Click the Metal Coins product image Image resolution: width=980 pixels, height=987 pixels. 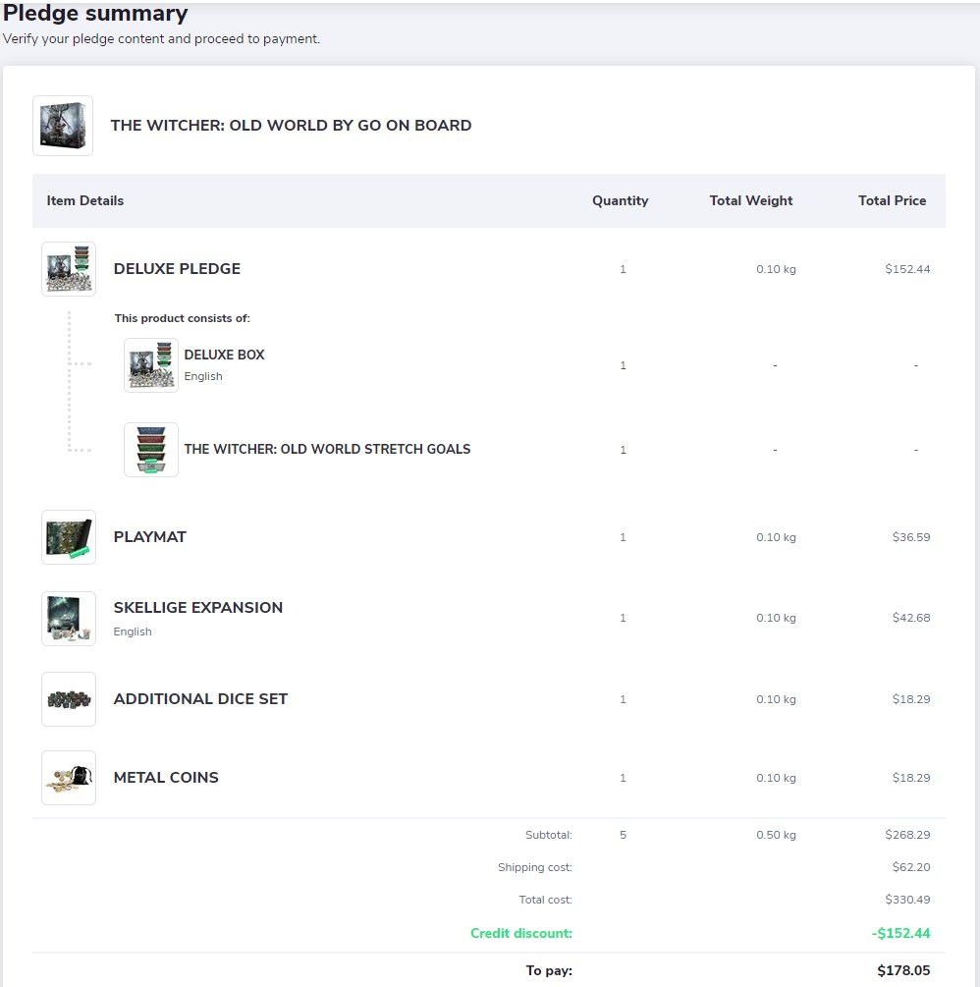(69, 778)
